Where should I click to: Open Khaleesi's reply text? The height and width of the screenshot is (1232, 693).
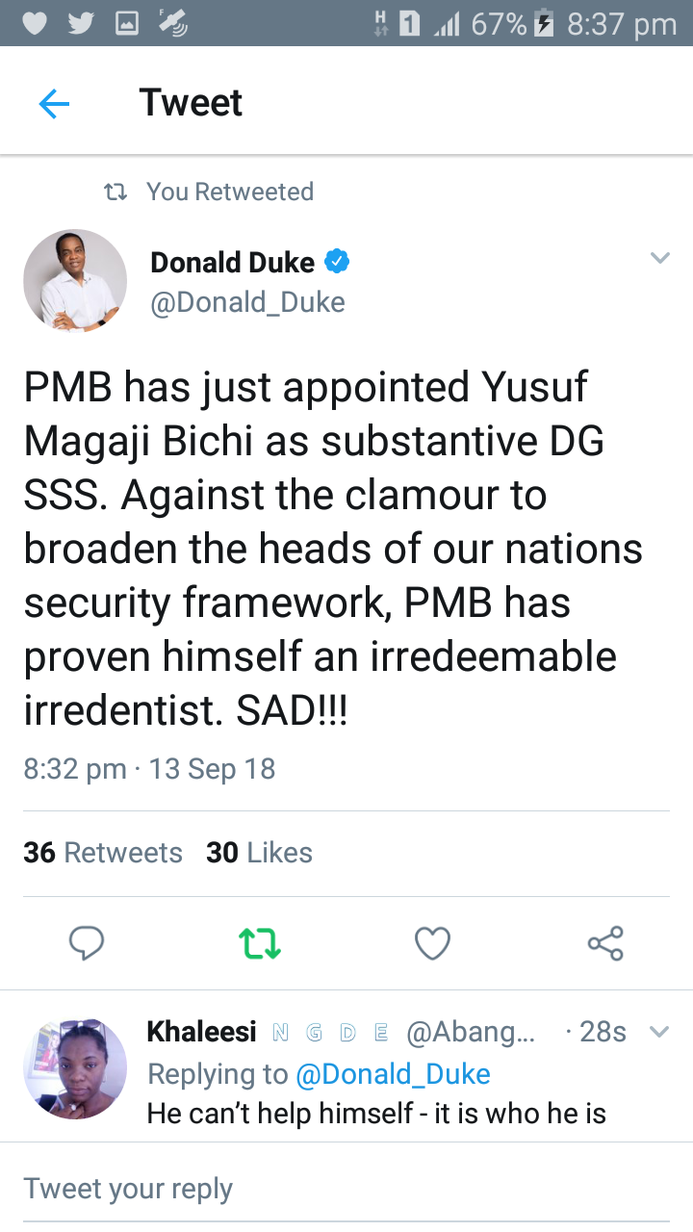[376, 1115]
